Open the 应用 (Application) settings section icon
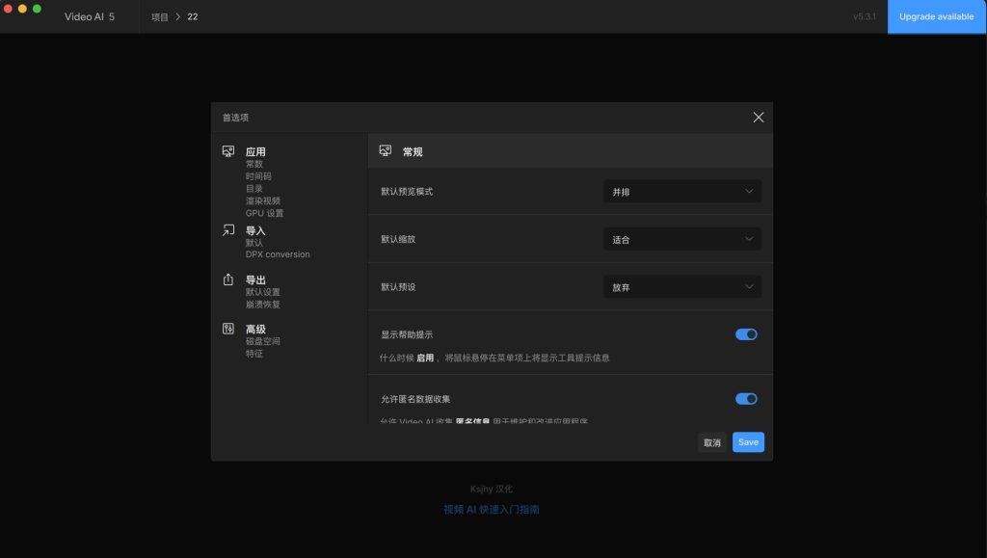The height and width of the screenshot is (558, 987). point(228,151)
